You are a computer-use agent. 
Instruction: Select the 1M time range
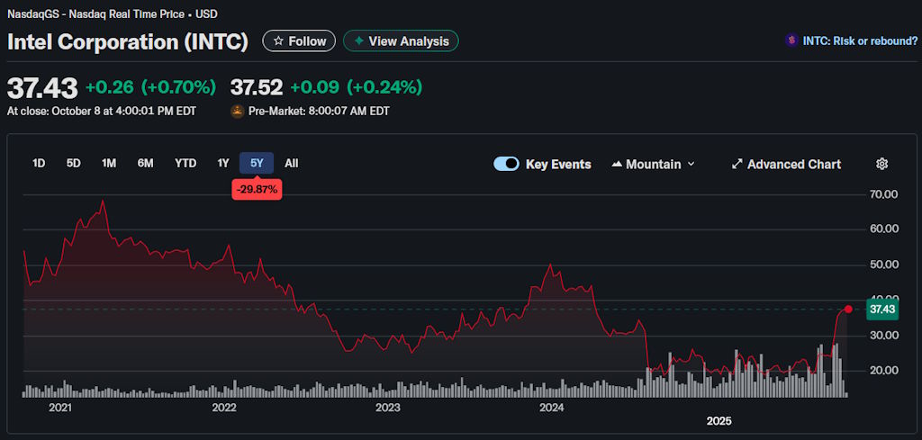tap(109, 163)
